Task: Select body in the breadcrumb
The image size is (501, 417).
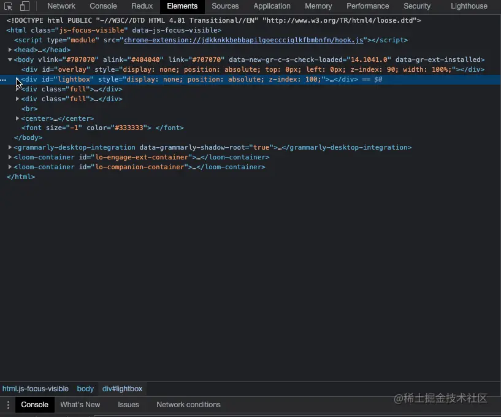Action: coord(85,389)
